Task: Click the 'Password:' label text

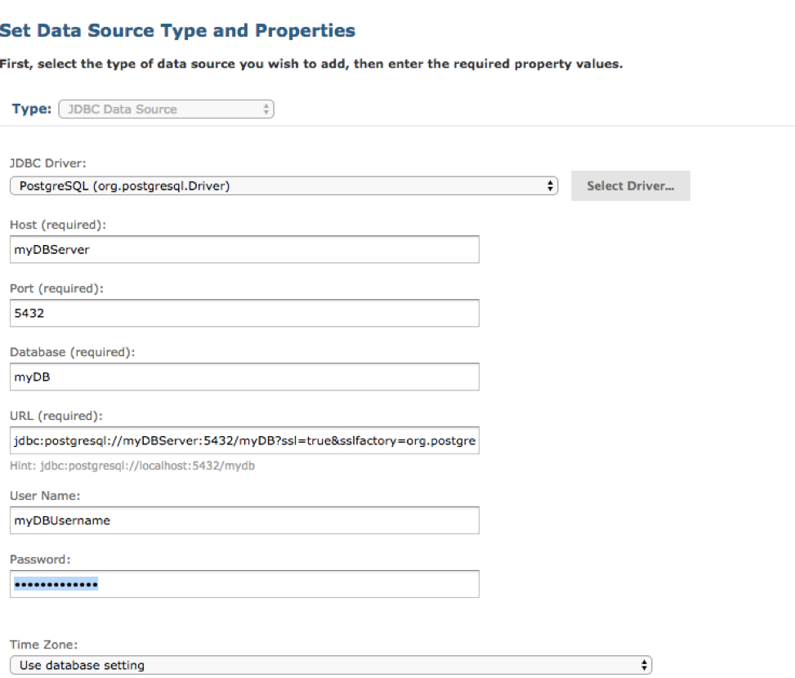Action: click(x=40, y=560)
